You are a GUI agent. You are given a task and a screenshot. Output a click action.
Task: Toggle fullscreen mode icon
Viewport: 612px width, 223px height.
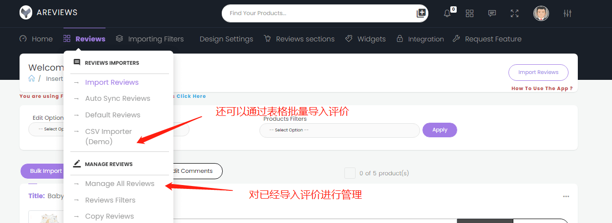[514, 14]
